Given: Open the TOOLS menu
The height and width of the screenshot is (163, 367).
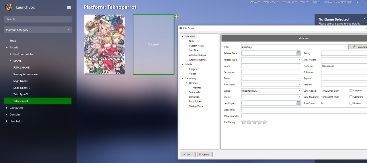Looking at the screenshot, I should tap(316, 2).
